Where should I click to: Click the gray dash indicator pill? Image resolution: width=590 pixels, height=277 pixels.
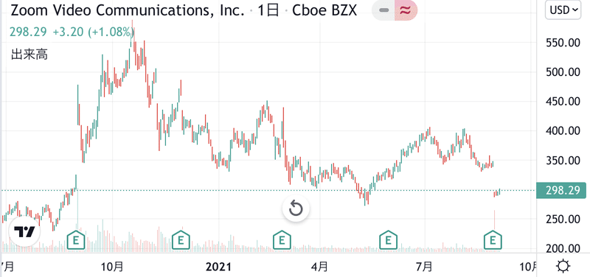click(383, 10)
